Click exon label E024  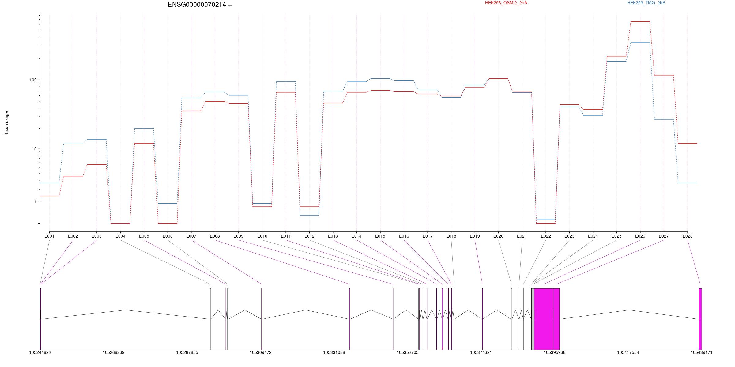click(593, 236)
